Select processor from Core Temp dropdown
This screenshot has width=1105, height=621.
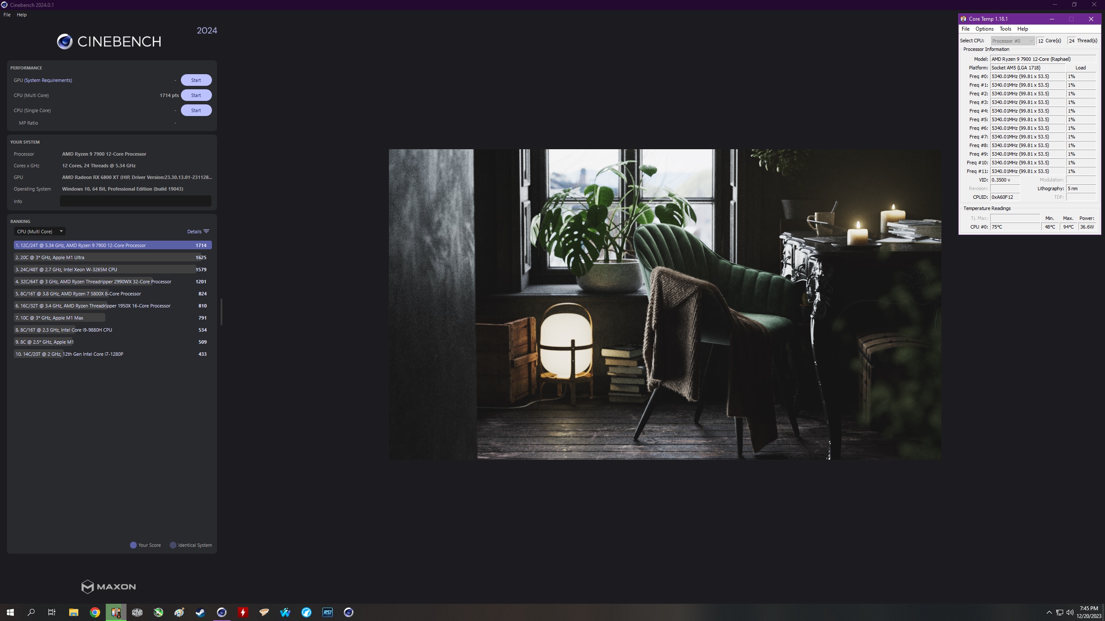[1013, 40]
